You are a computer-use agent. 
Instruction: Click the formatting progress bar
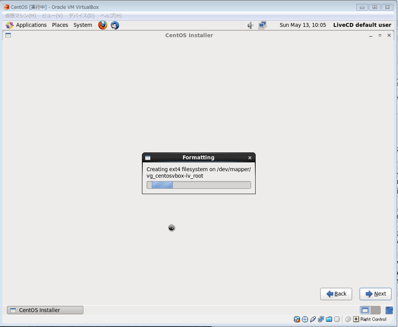[x=199, y=185]
